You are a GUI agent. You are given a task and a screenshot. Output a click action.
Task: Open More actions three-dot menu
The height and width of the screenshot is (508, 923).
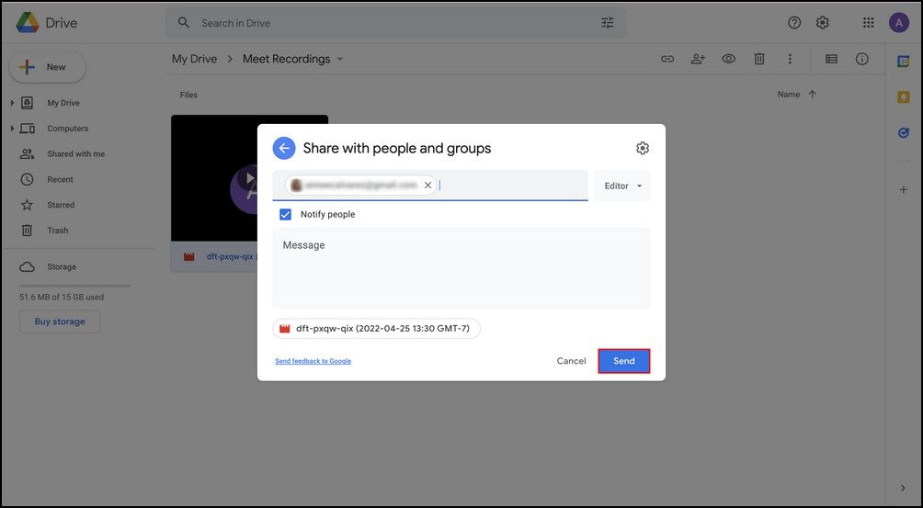click(790, 59)
